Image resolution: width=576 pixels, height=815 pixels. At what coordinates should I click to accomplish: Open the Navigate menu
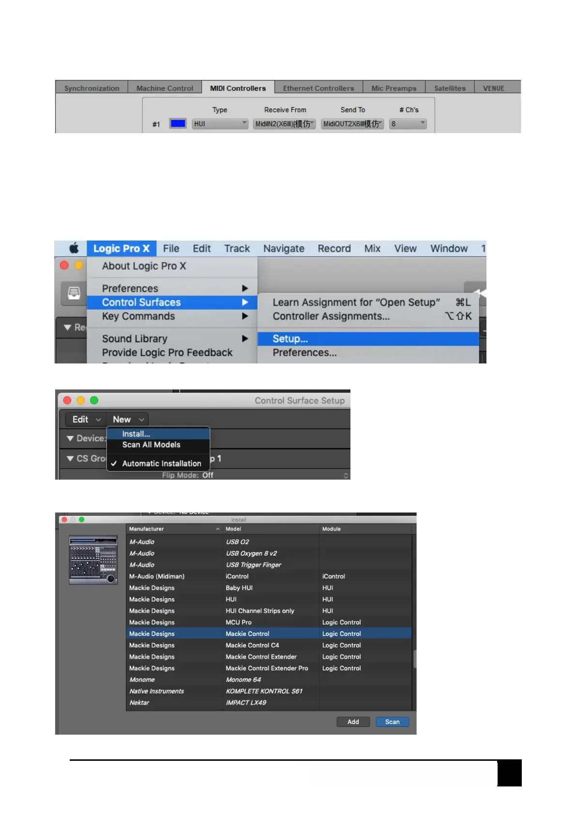point(284,248)
